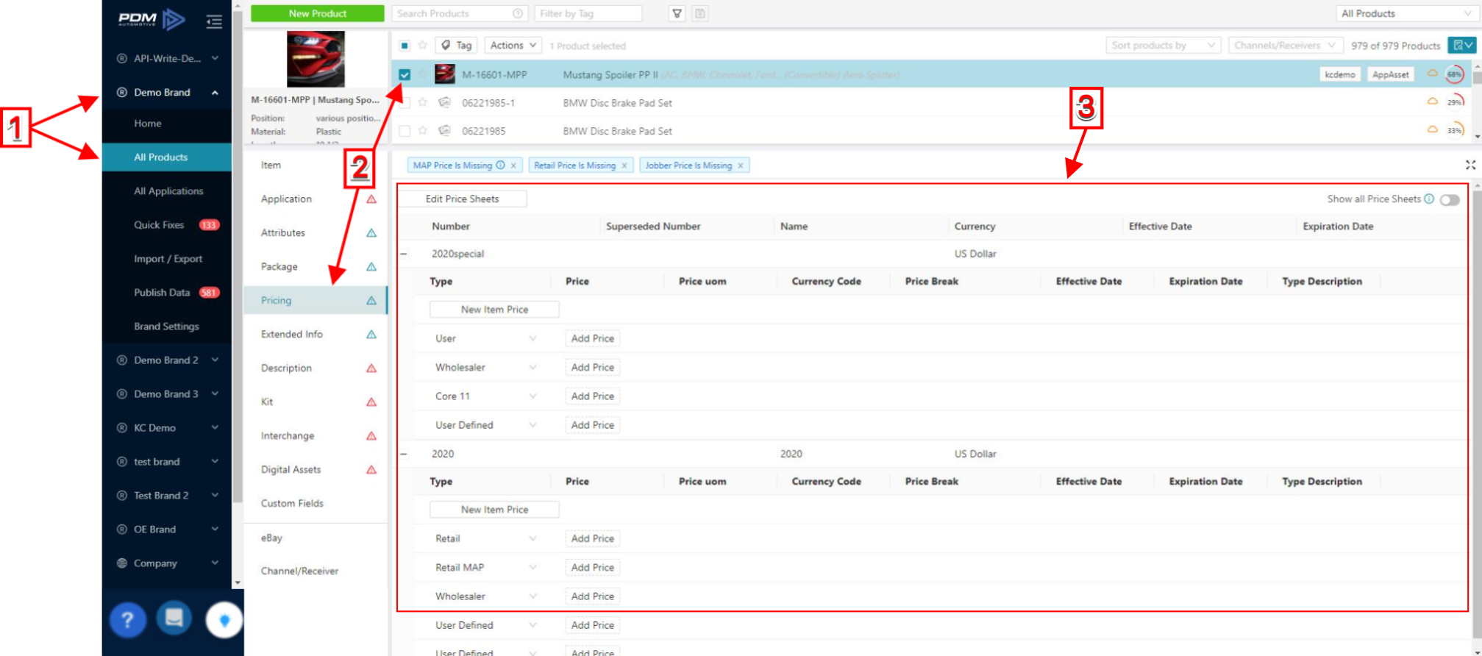The height and width of the screenshot is (656, 1482).
Task: Click the 33% completeness ring
Action: (x=1455, y=130)
